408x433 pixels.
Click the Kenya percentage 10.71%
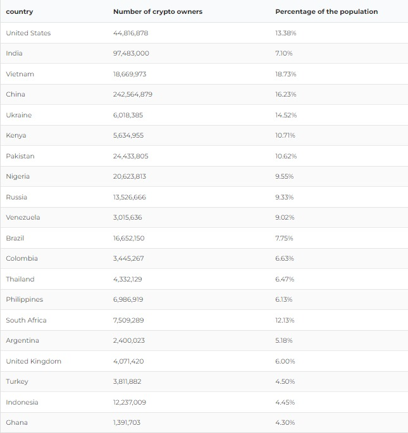coord(285,136)
